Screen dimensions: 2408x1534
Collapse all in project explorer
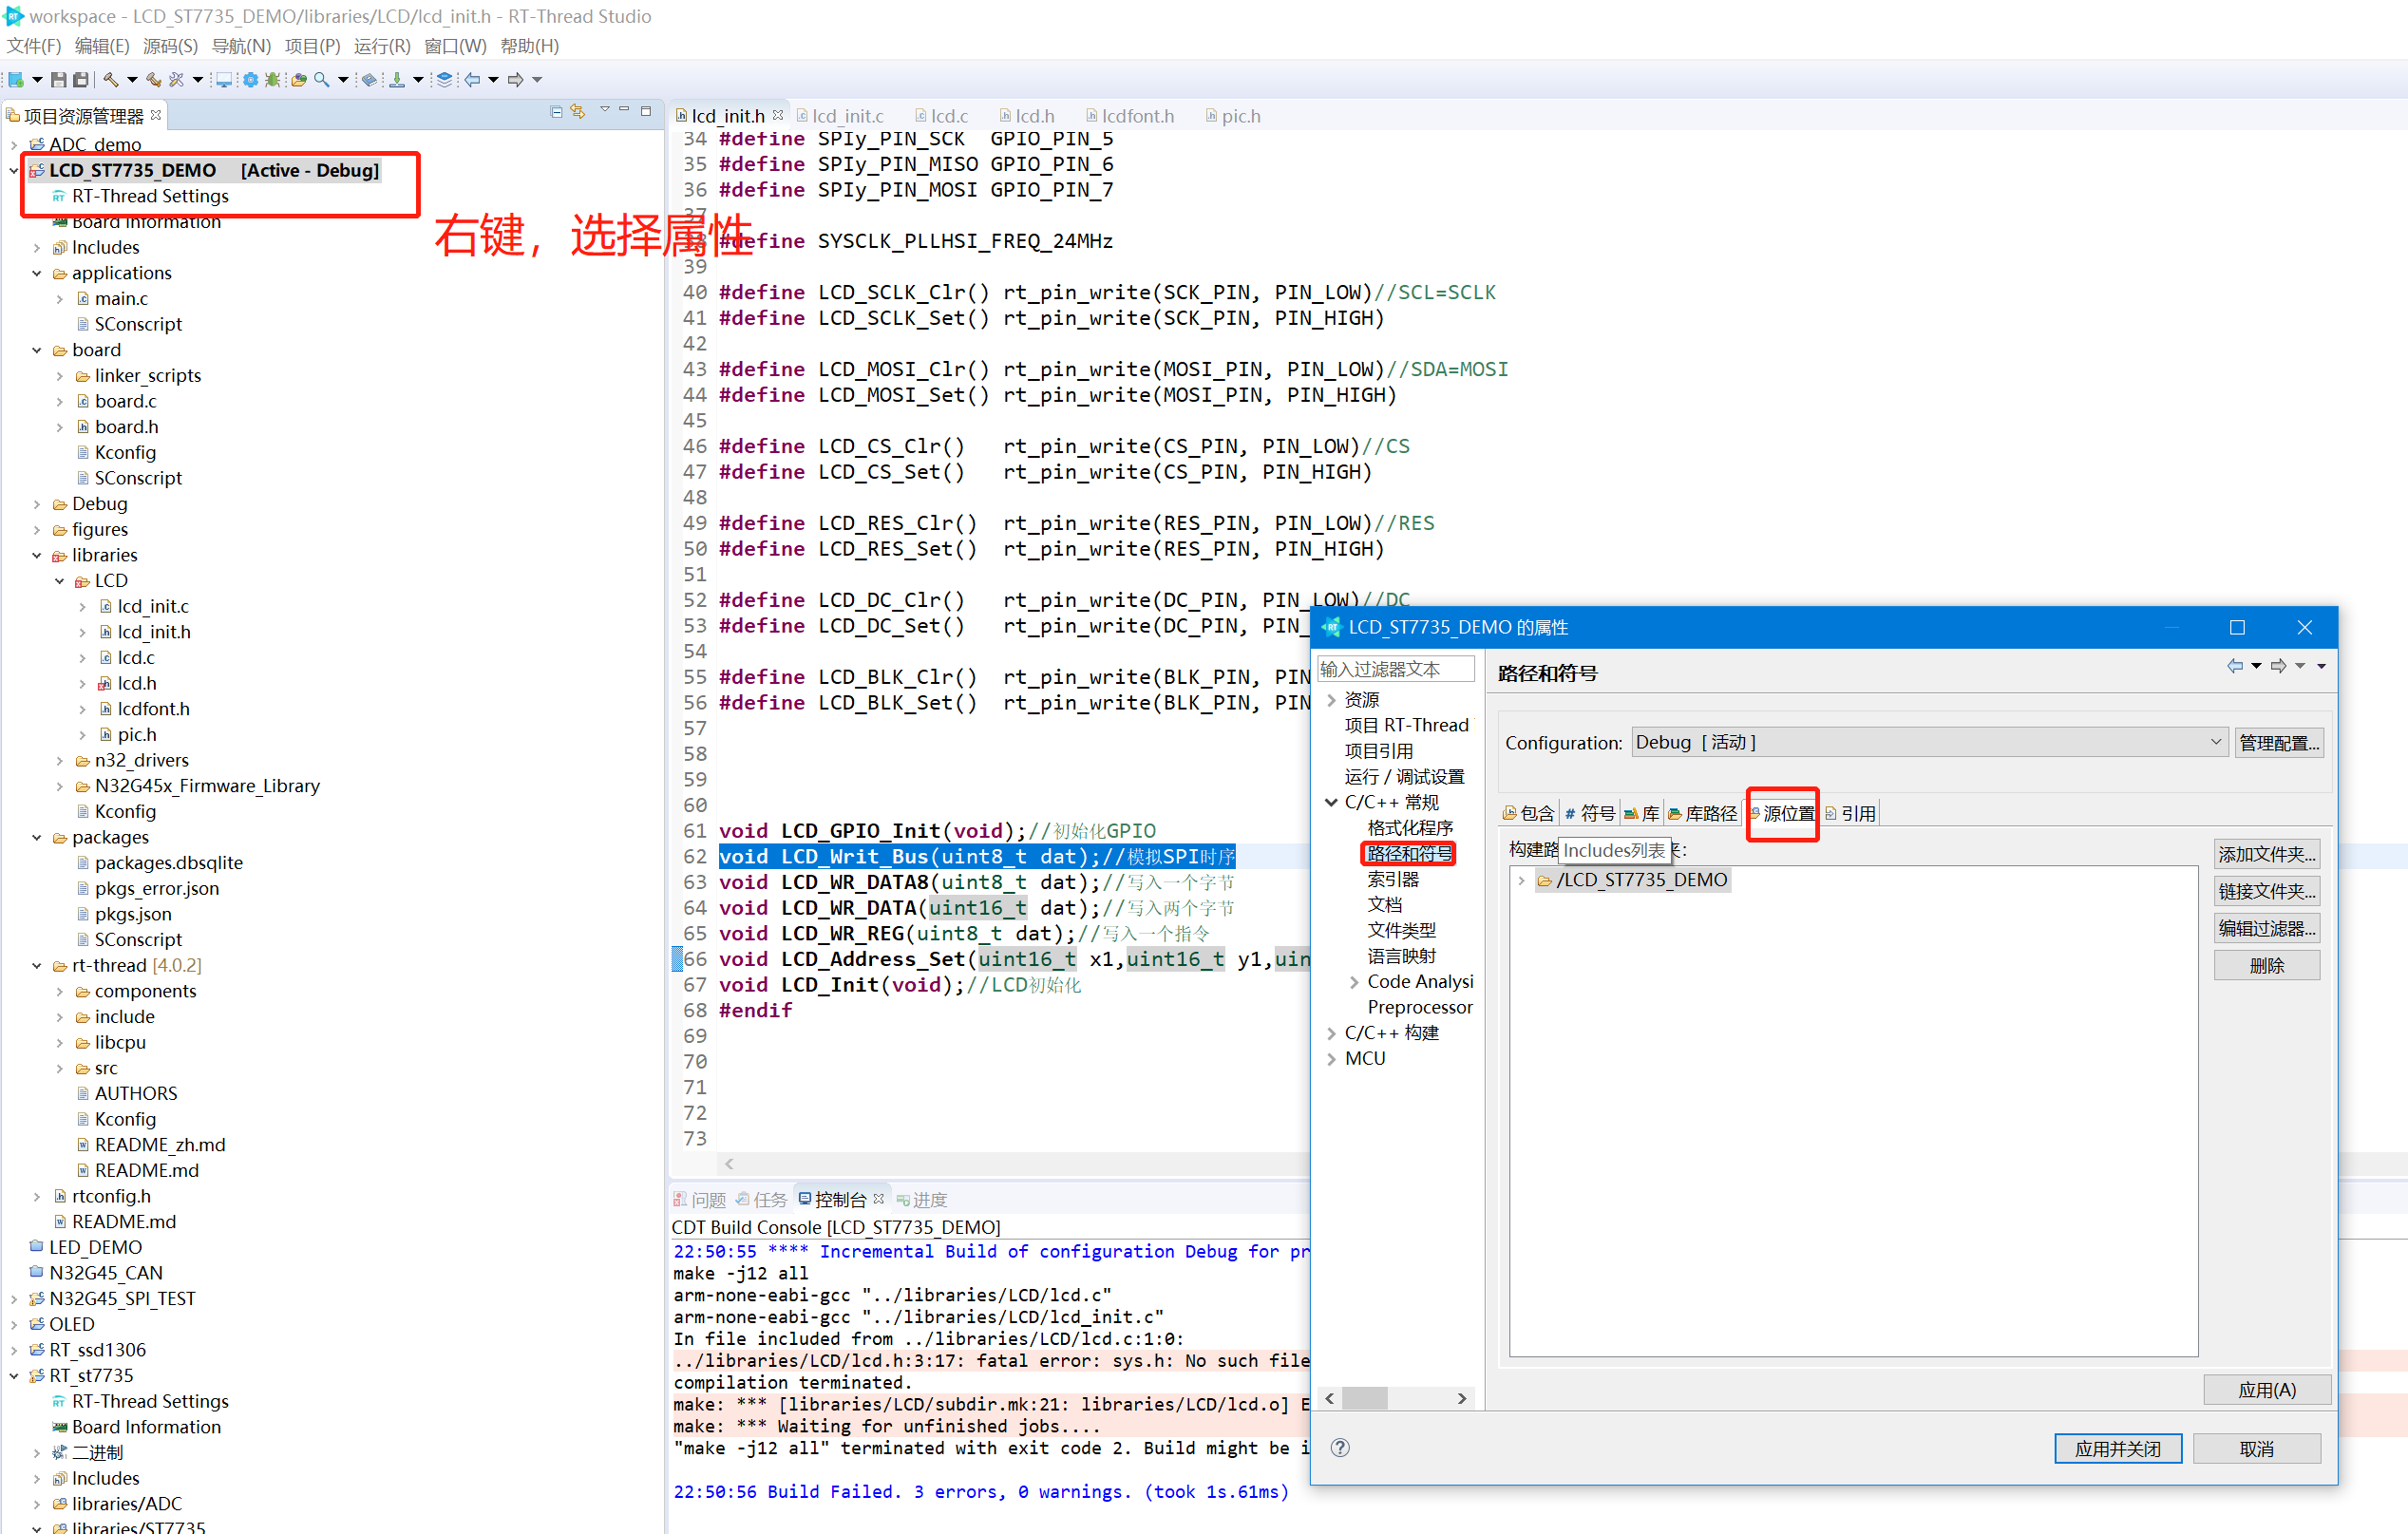coord(556,112)
